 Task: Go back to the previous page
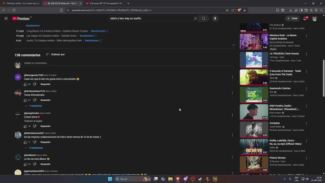[4, 10]
